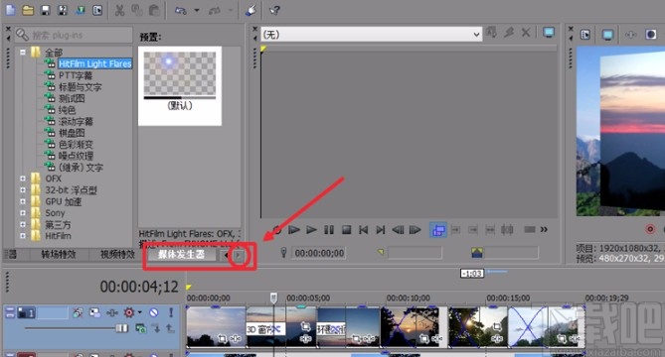The height and width of the screenshot is (357, 665).
Task: Expand the Sony folder in tree
Action: pos(23,213)
